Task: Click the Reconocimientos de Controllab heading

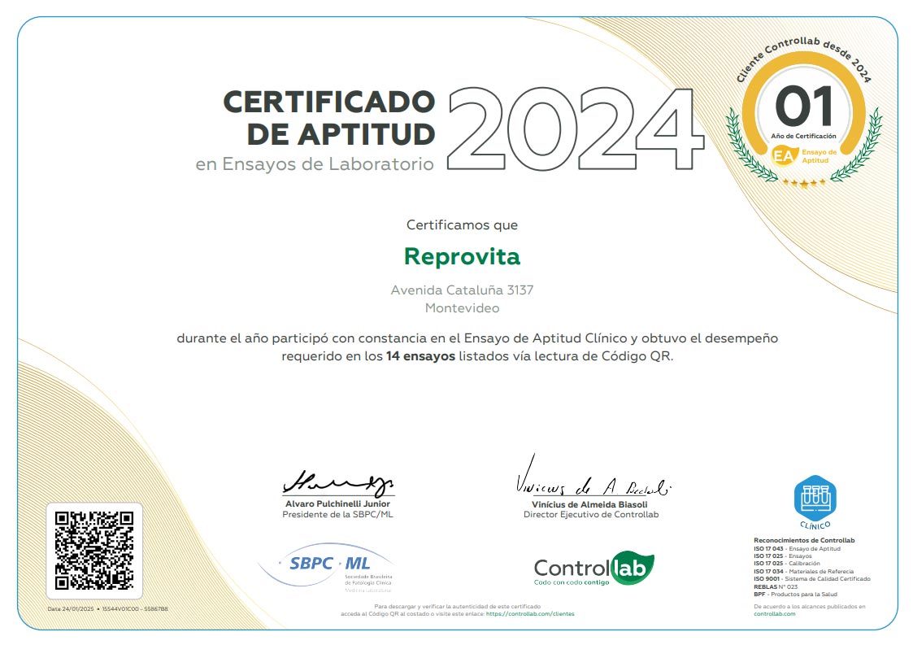Action: click(804, 540)
